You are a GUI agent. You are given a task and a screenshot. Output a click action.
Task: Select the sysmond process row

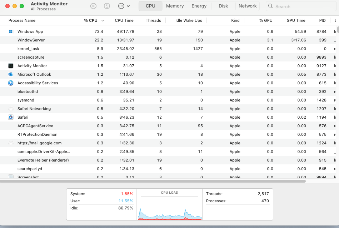pyautogui.click(x=168, y=100)
